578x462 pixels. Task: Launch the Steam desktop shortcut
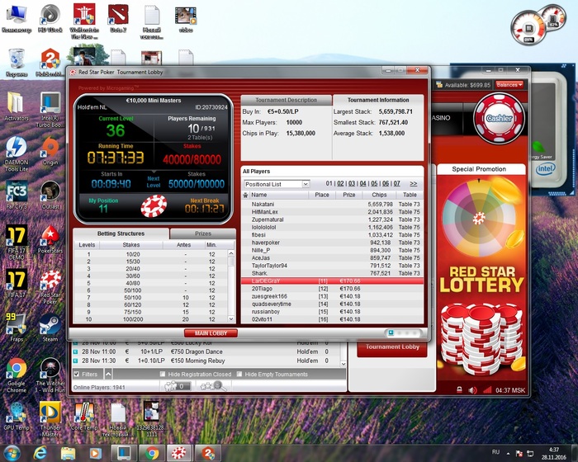(50, 328)
